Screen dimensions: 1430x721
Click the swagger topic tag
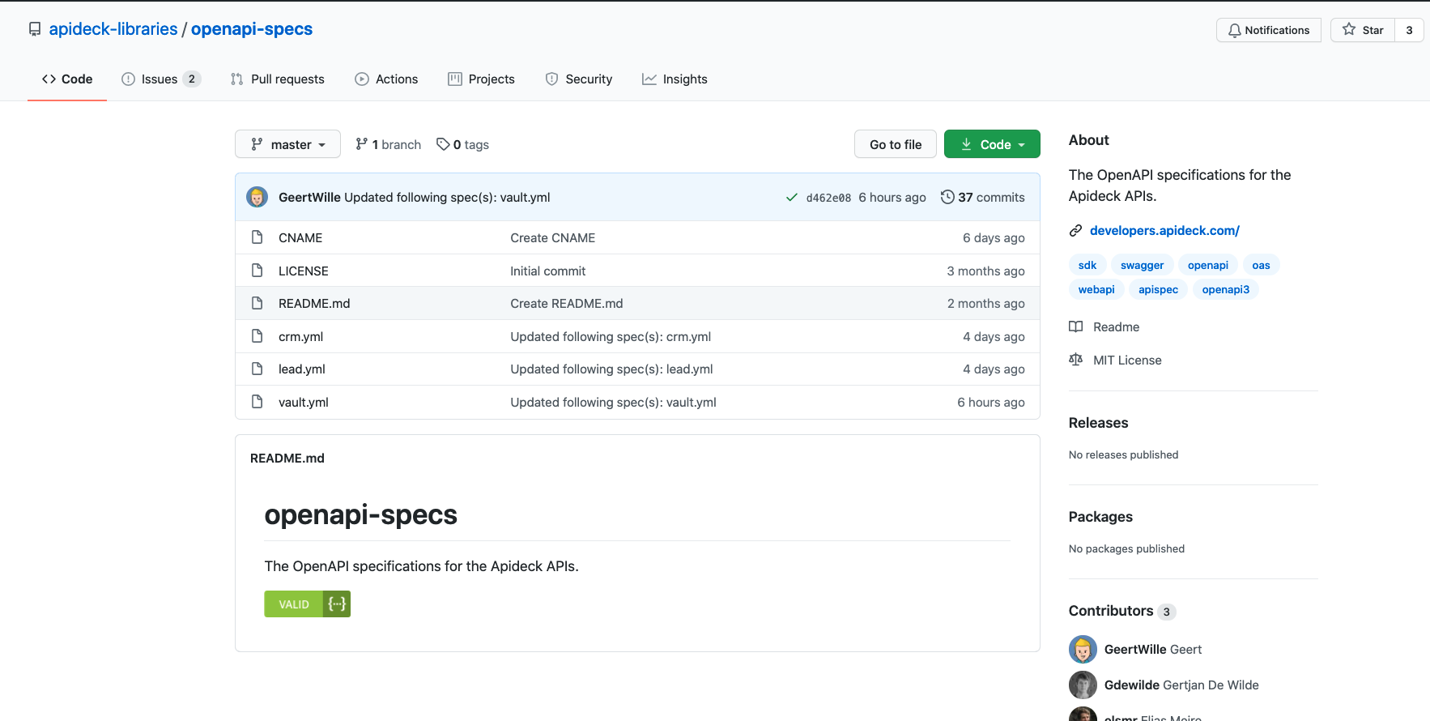pyautogui.click(x=1142, y=265)
